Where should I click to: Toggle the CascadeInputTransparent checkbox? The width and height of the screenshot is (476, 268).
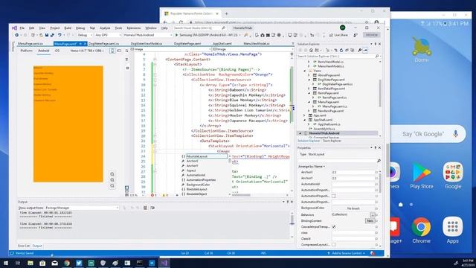coord(334,226)
